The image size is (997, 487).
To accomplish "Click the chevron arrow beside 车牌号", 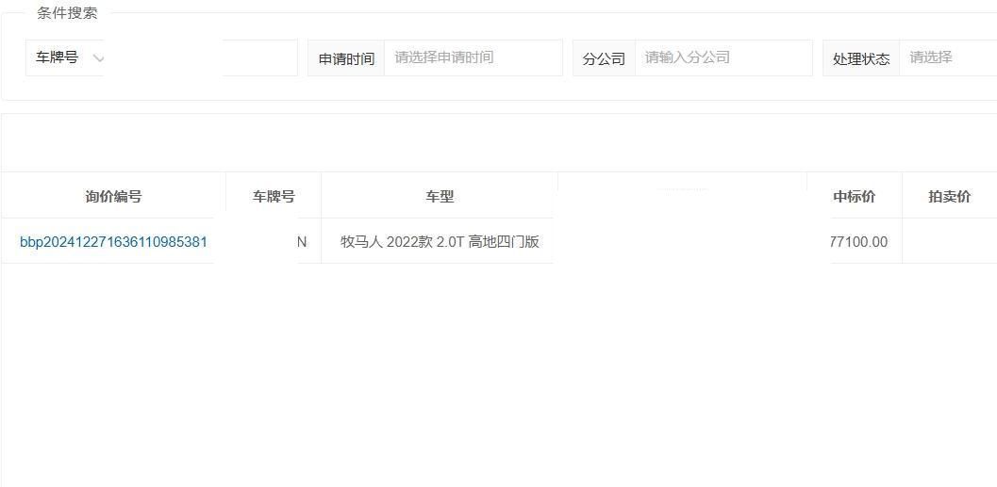I will point(98,58).
